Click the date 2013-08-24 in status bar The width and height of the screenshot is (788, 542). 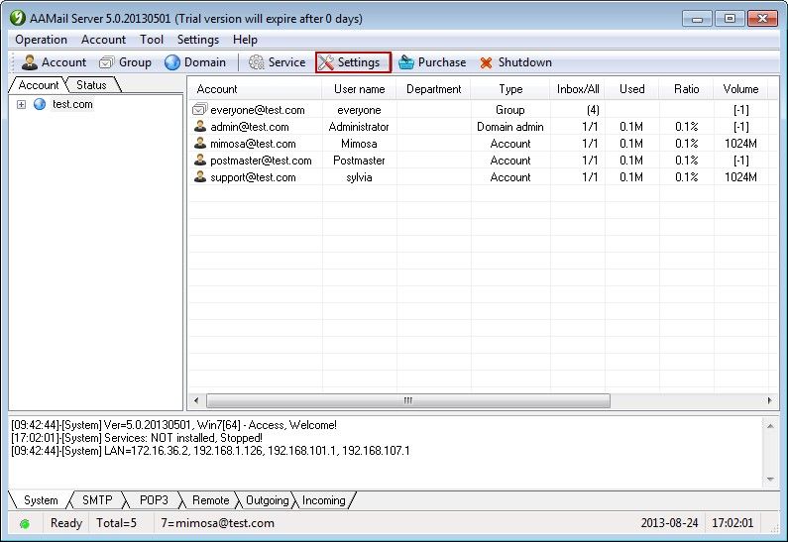669,523
